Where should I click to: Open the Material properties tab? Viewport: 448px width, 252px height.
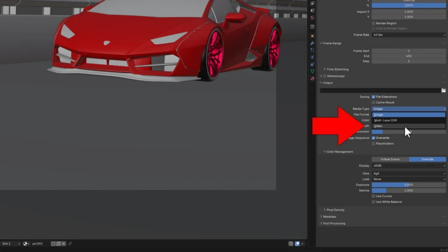click(312, 79)
